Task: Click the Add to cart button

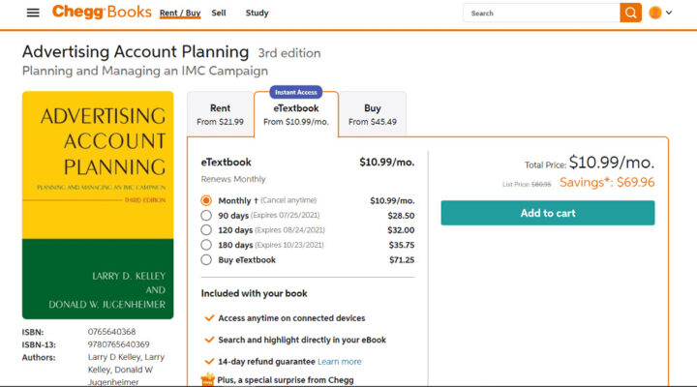Action: [x=547, y=213]
